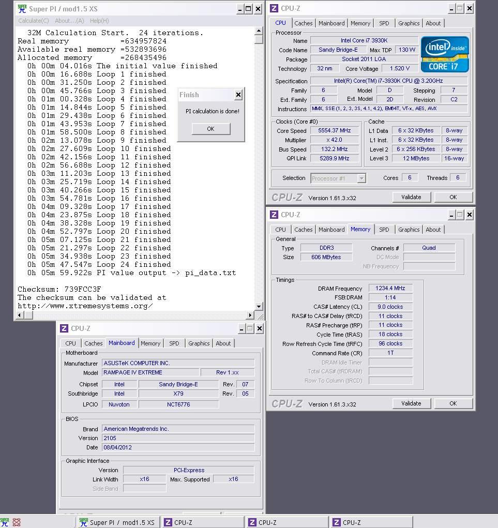Click the BIOS Date value 08/04/2012

pyautogui.click(x=178, y=447)
